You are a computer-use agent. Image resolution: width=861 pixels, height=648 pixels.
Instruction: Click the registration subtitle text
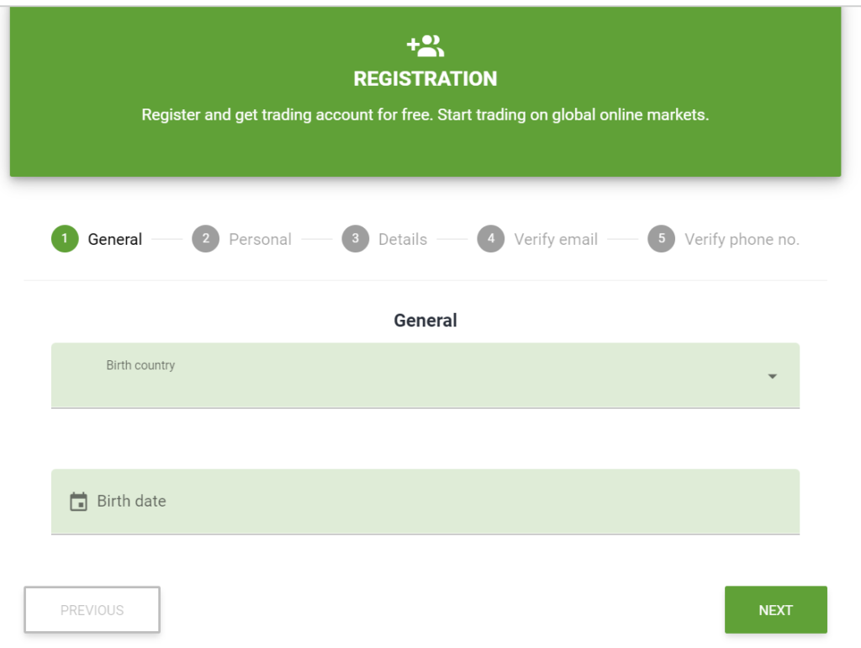click(425, 114)
